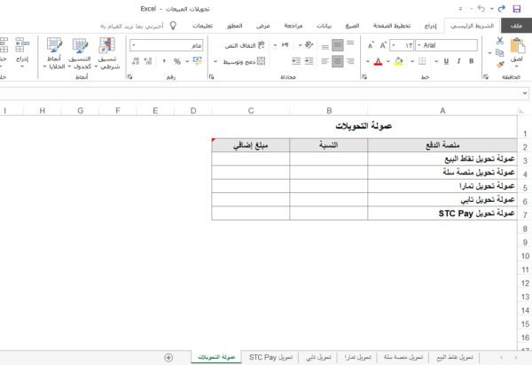The image size is (532, 365).
Task: Open the File (ملف) tab
Action: [x=516, y=26]
